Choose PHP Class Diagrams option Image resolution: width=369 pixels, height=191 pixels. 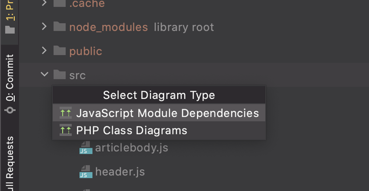pyautogui.click(x=131, y=131)
